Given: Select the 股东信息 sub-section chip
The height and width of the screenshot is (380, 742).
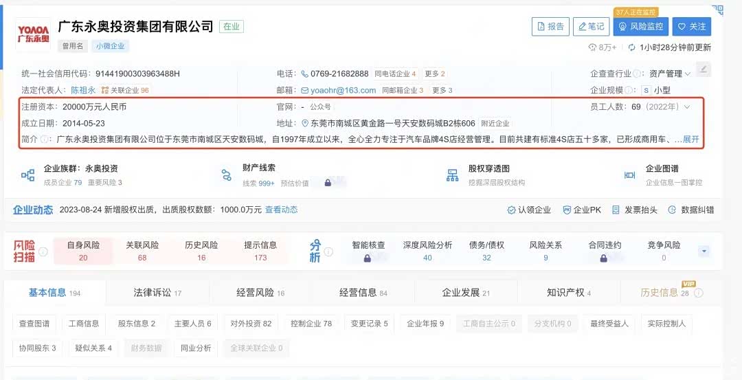Looking at the screenshot, I should 136,324.
